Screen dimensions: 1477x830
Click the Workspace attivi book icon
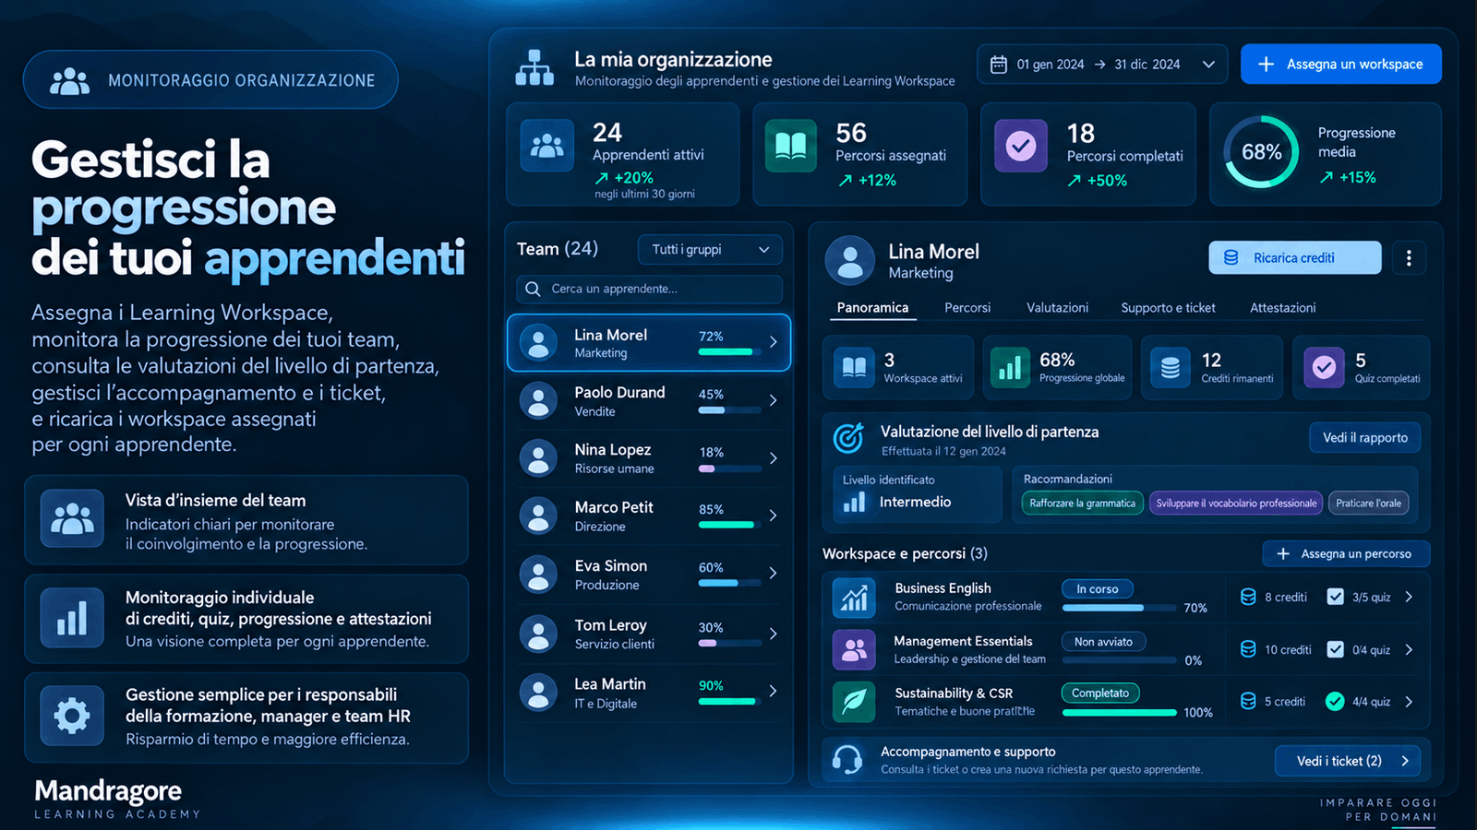point(854,367)
